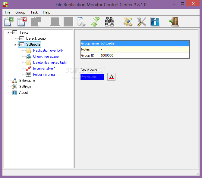Maximize the Control Center window
Viewport: 202px width, 178px height.
[182, 4]
